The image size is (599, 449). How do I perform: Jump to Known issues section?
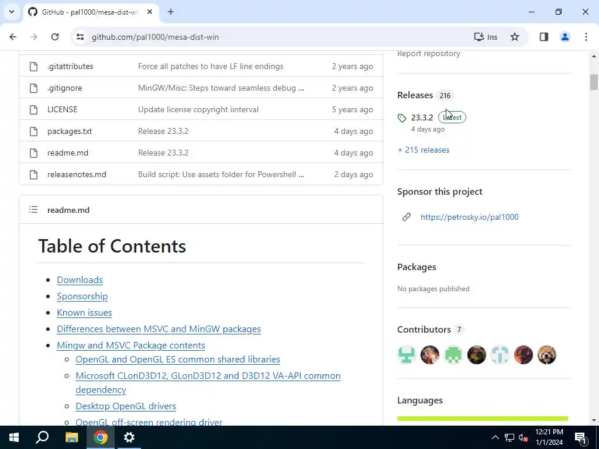click(x=84, y=313)
